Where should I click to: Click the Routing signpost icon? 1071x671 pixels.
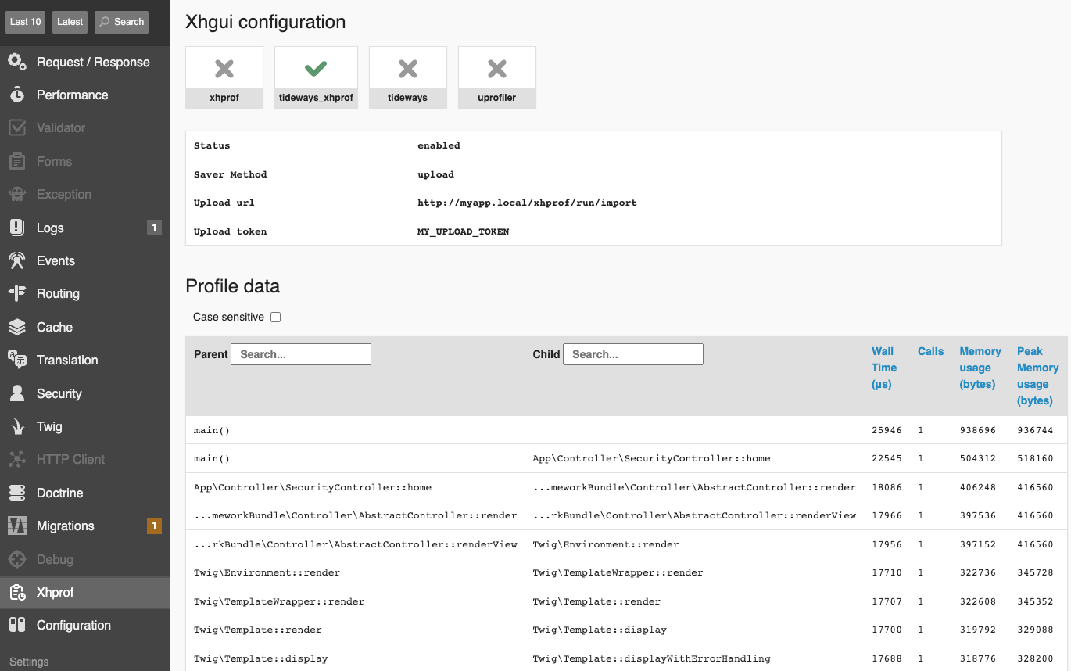coord(17,293)
